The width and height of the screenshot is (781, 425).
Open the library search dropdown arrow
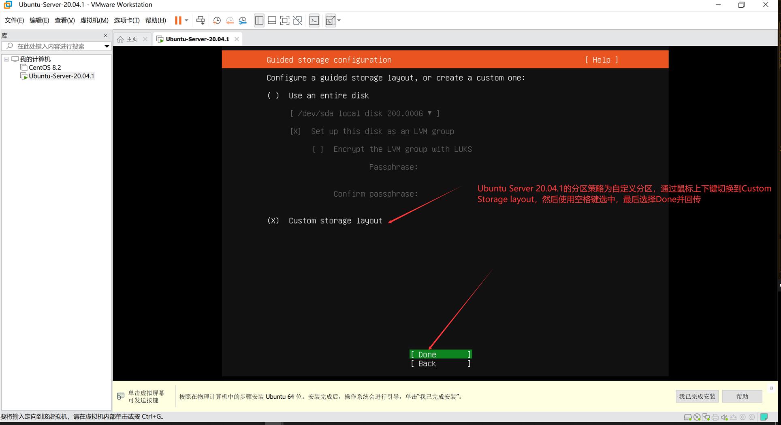click(x=107, y=46)
